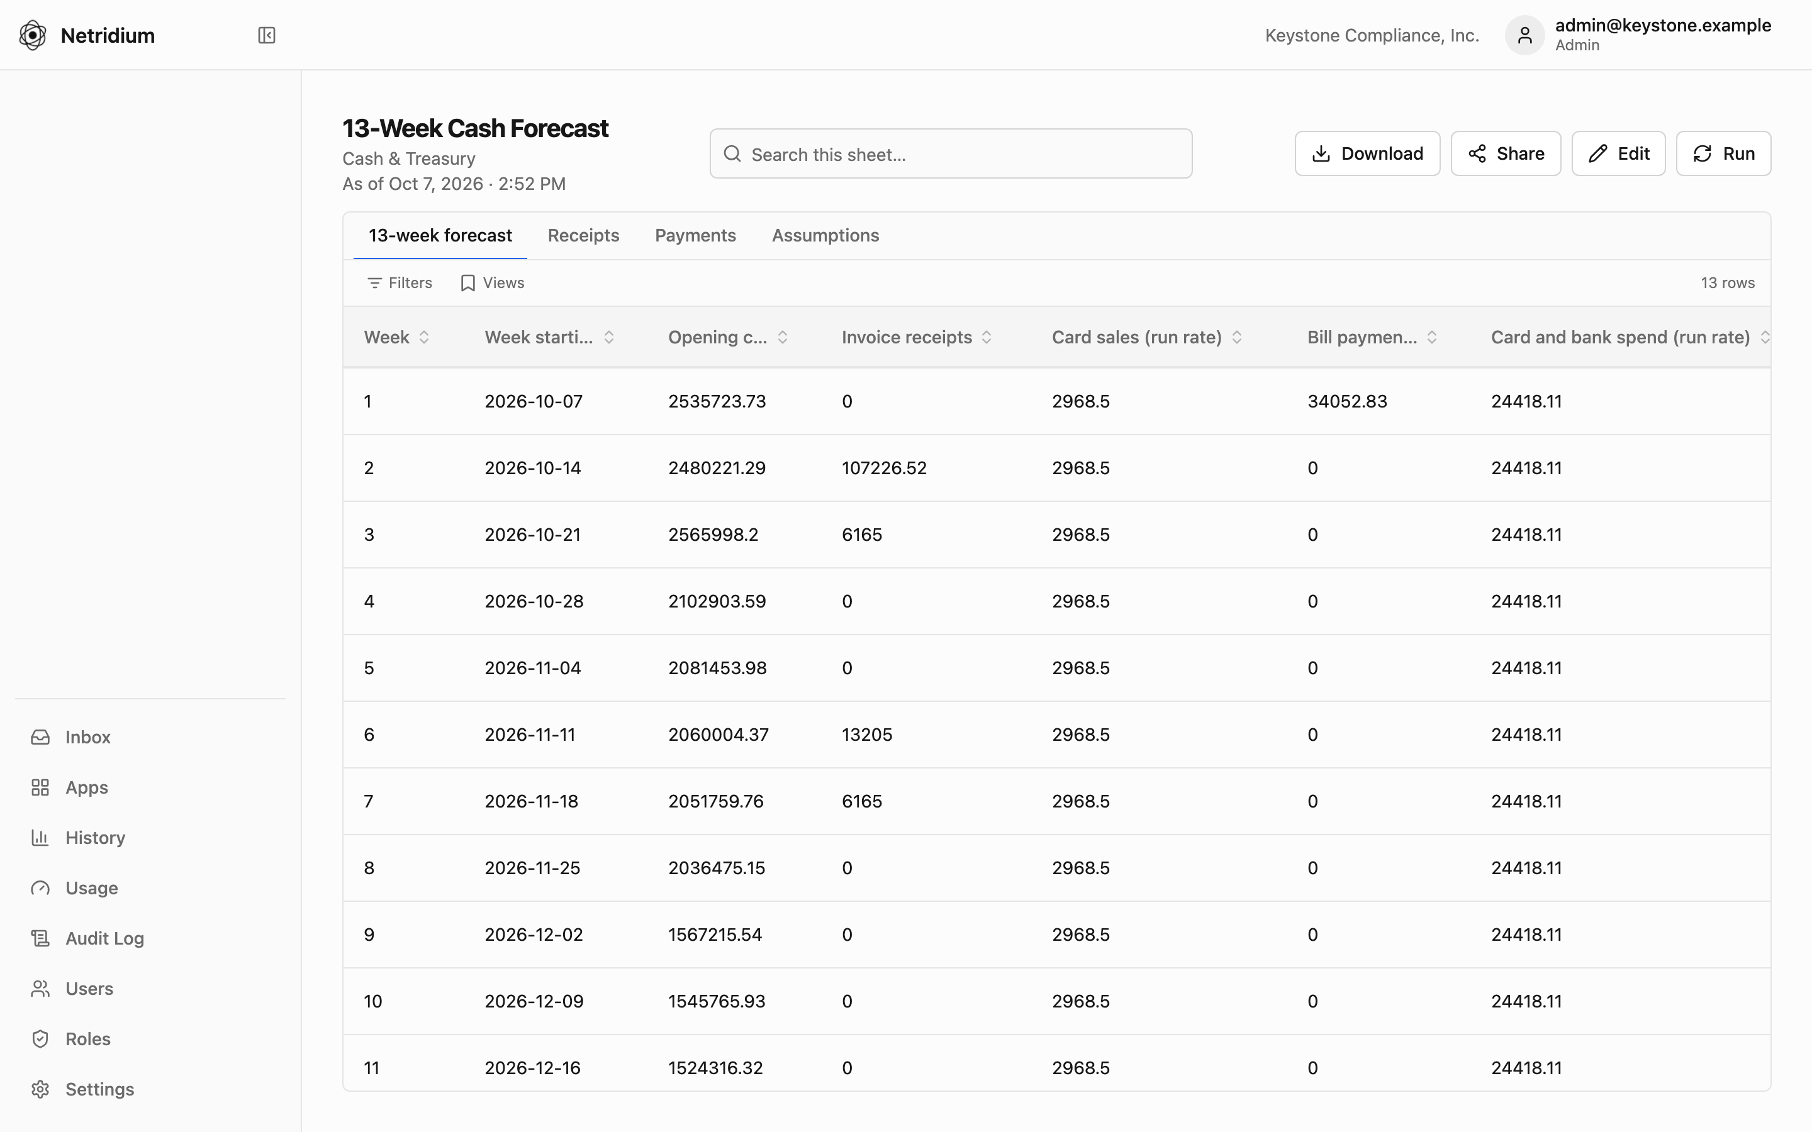
Task: Edit the 13-Week Cash Forecast
Action: [x=1618, y=153]
